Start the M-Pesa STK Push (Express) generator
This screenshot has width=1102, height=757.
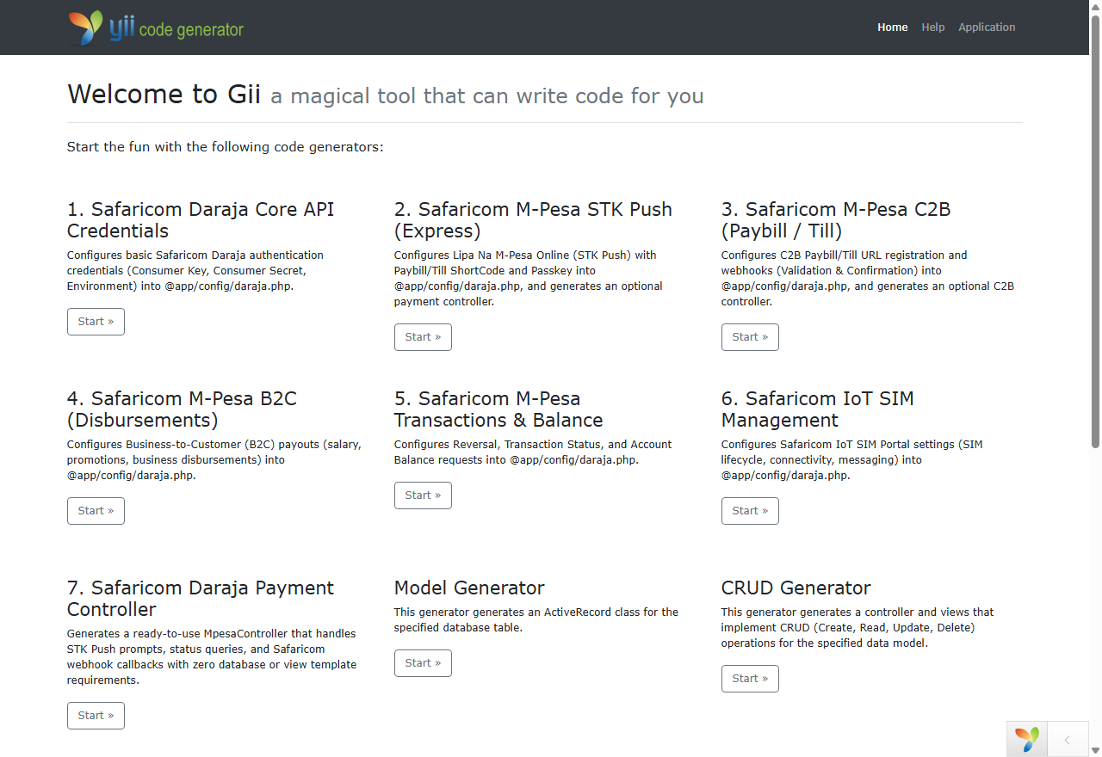click(423, 337)
